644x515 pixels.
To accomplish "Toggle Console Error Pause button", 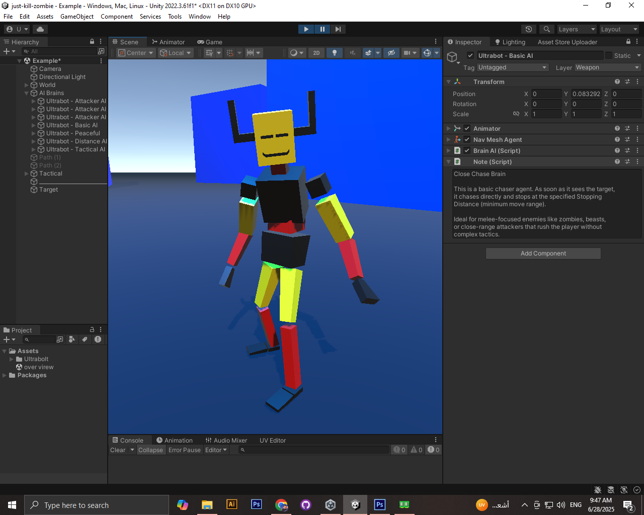I will pos(185,450).
